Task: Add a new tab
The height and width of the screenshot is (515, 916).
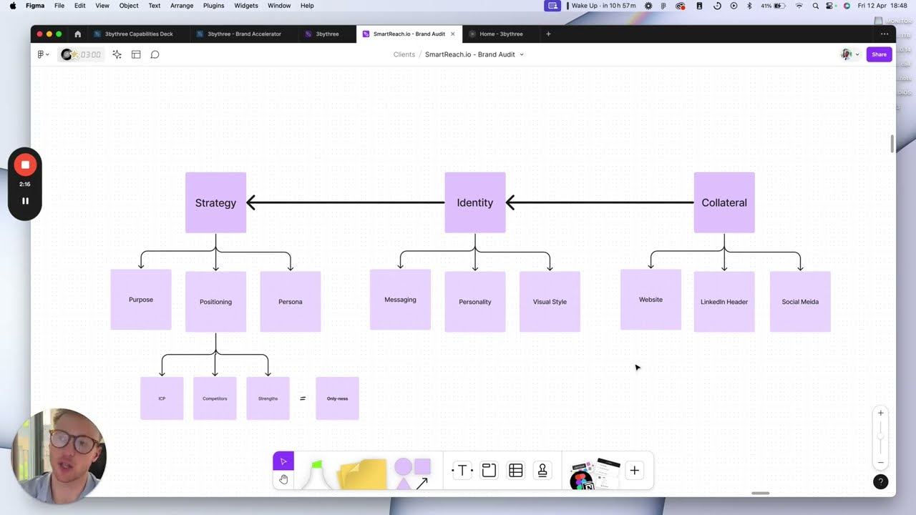Action: (x=548, y=34)
